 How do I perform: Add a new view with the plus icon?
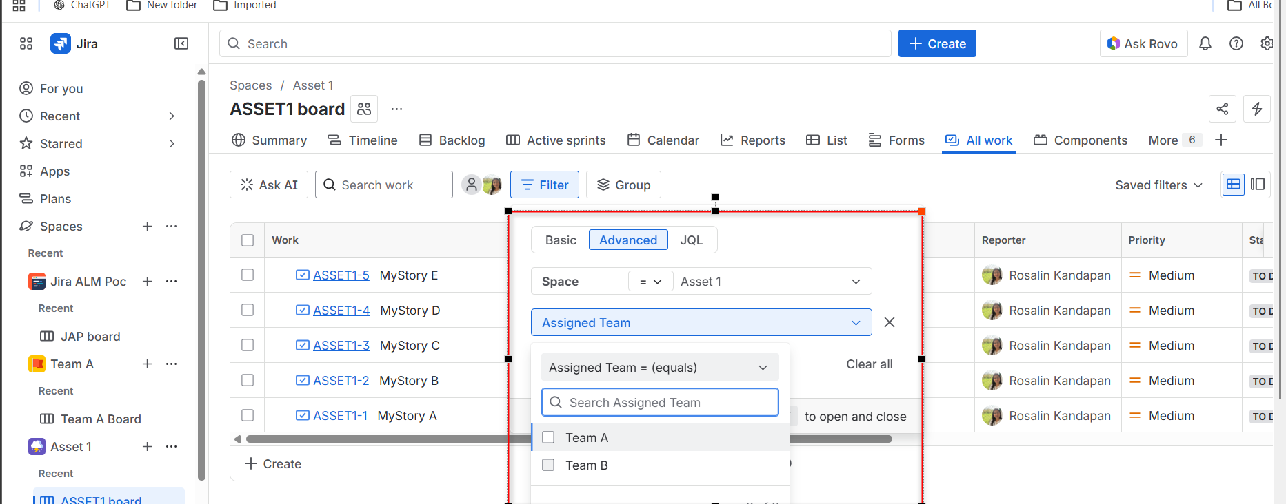pyautogui.click(x=1221, y=140)
